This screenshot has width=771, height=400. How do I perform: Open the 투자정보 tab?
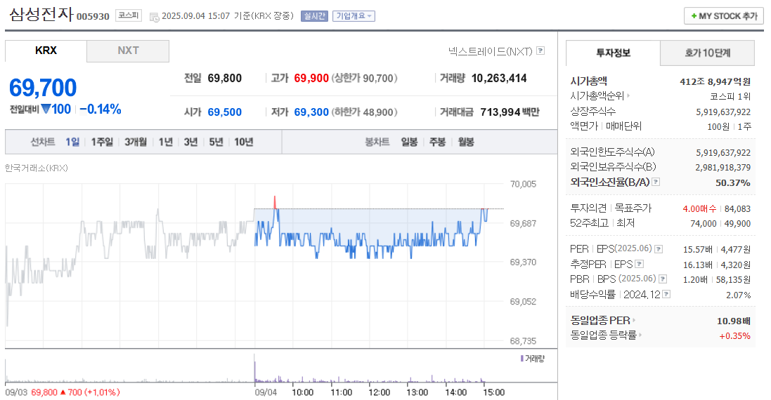click(x=613, y=53)
